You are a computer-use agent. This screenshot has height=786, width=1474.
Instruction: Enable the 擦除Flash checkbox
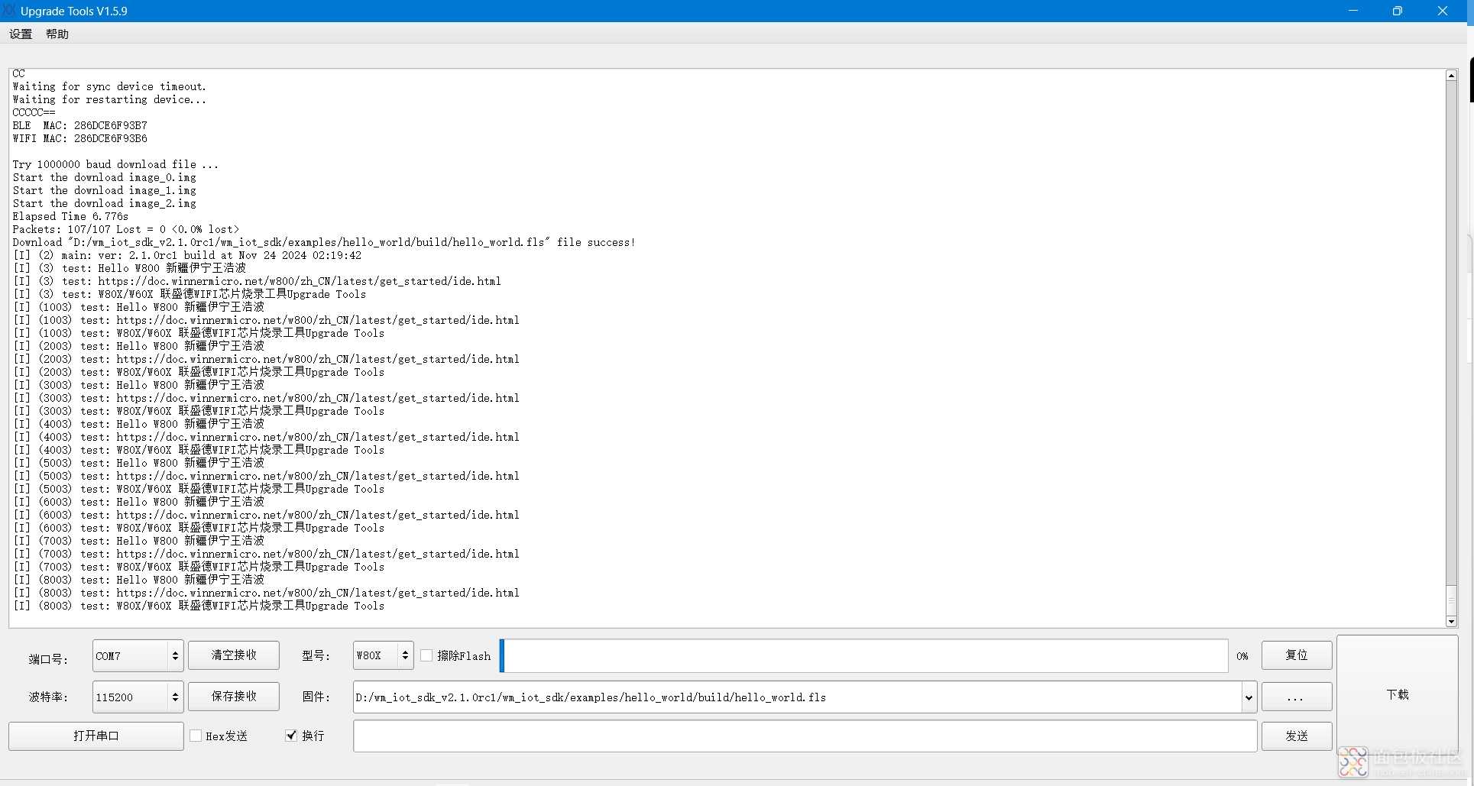(x=426, y=655)
